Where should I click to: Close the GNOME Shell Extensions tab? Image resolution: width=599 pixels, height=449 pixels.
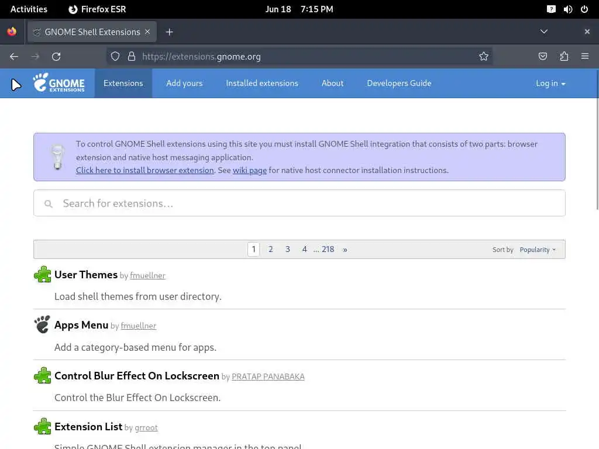(147, 32)
